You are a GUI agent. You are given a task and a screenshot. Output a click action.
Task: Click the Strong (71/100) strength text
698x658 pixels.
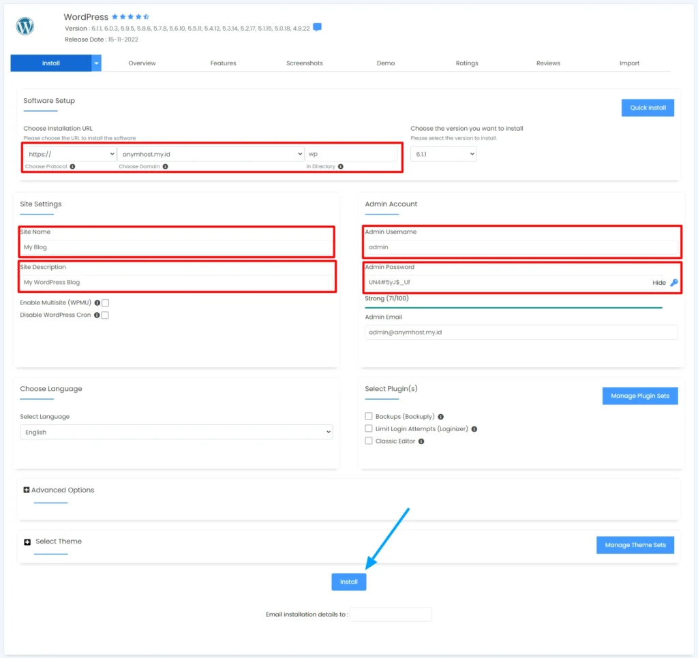point(387,298)
